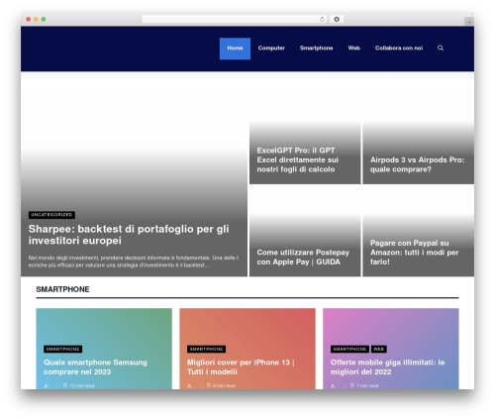Open a new tab with plus button
Screen dimensions: 495x419
[469, 22]
